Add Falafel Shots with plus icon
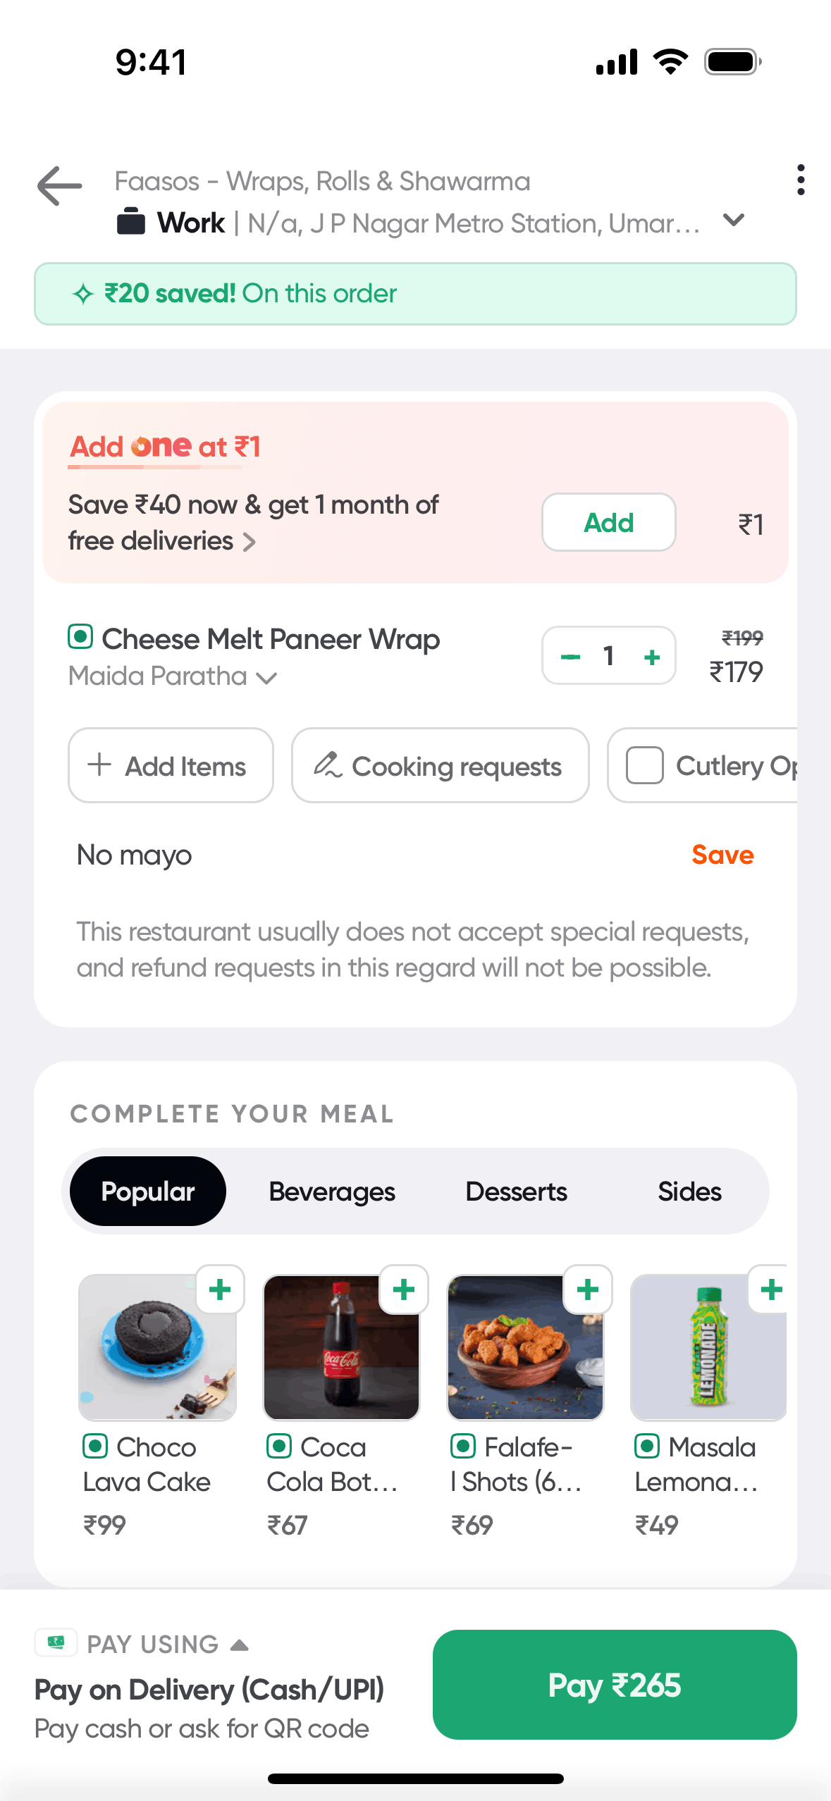The height and width of the screenshot is (1801, 831). pos(588,1289)
